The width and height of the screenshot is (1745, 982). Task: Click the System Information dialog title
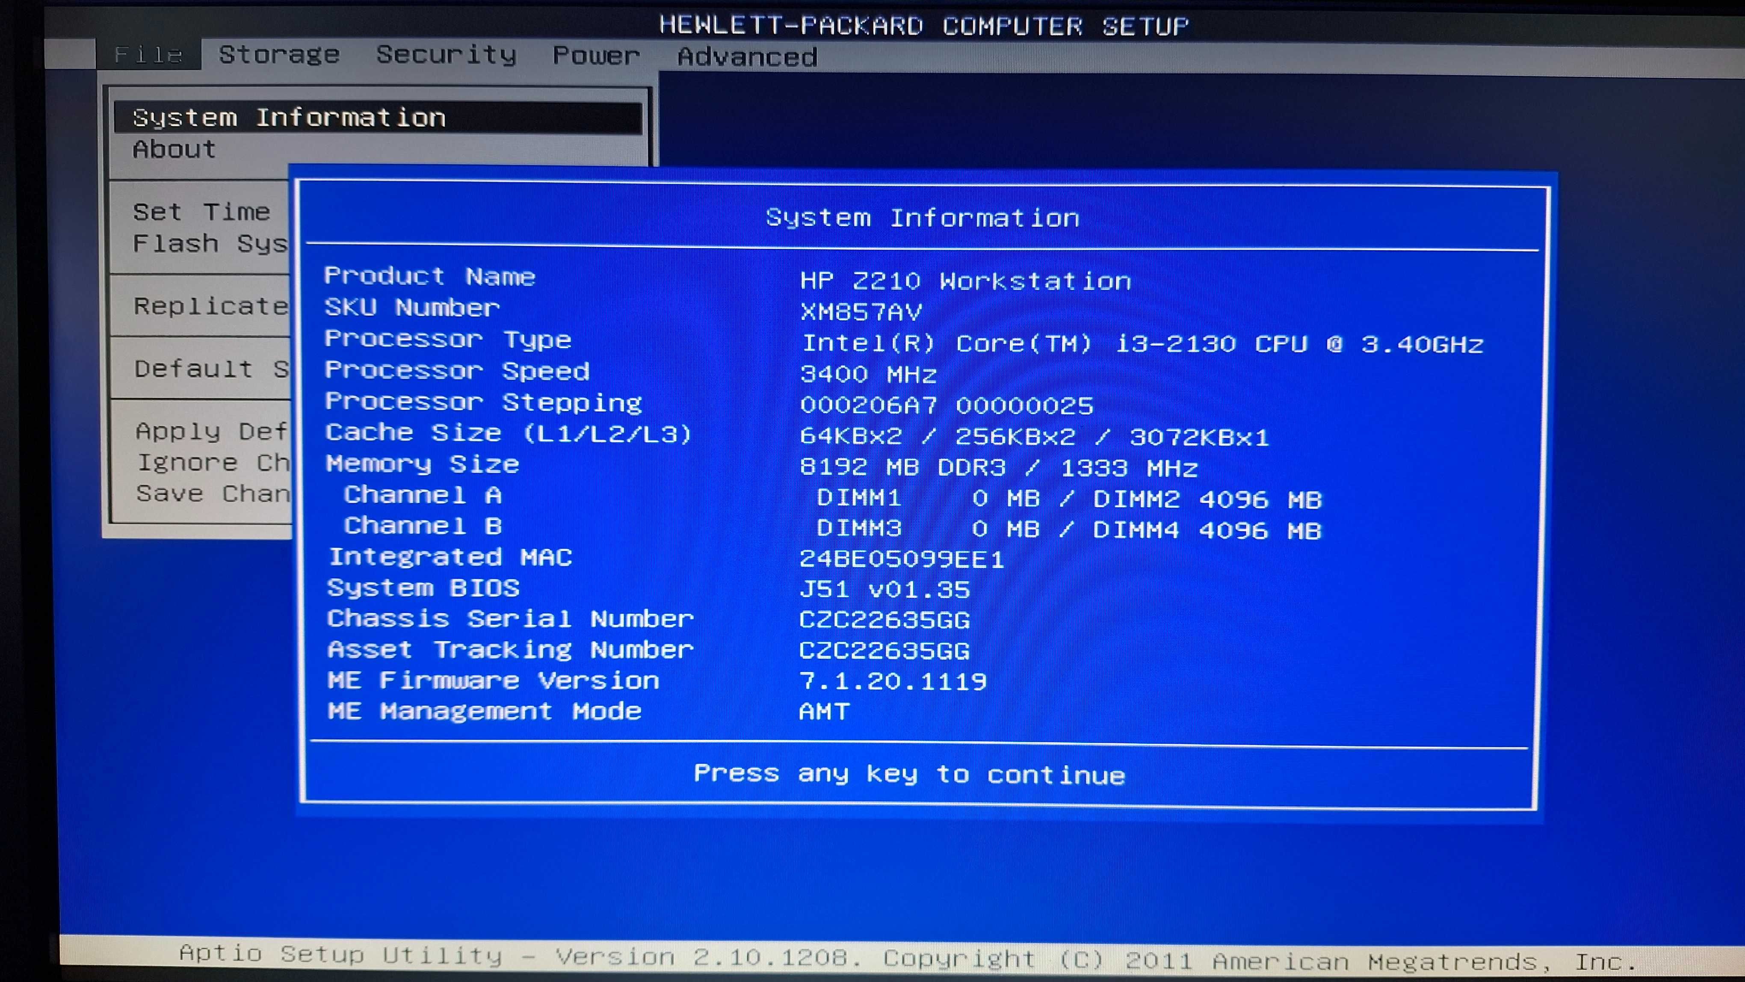tap(923, 218)
